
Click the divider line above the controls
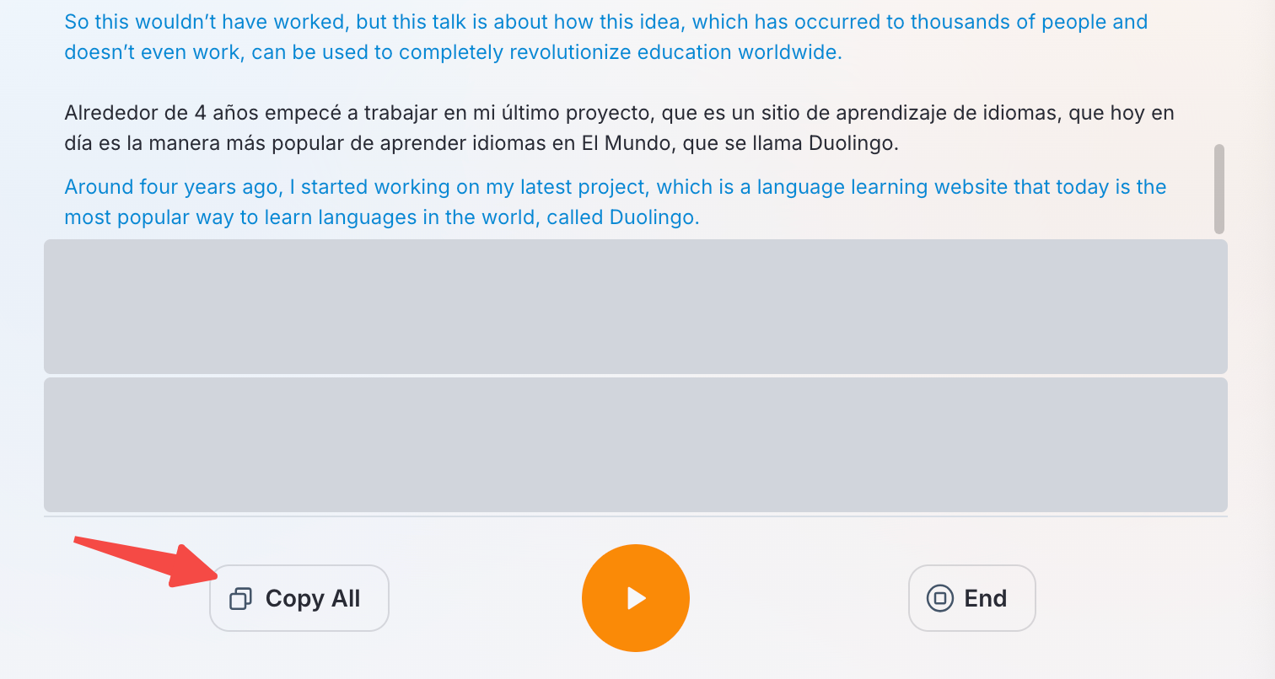635,516
